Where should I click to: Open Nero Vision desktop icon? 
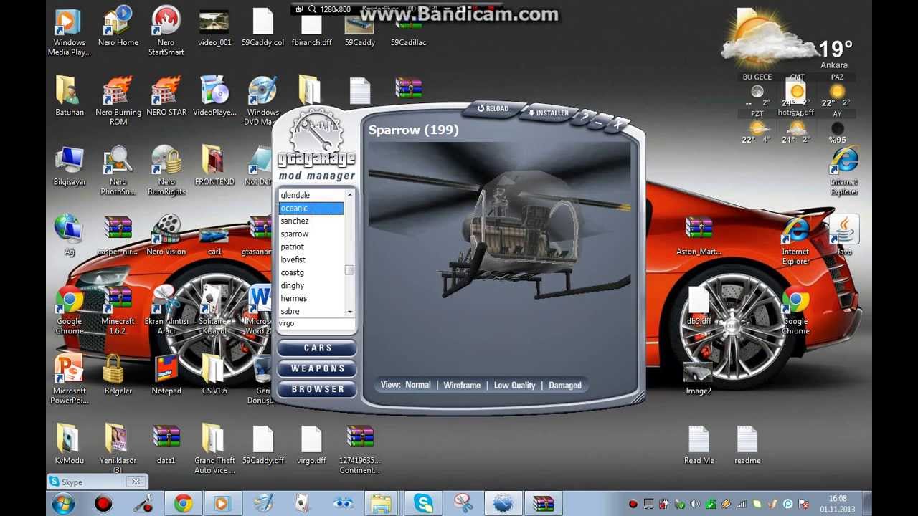pyautogui.click(x=166, y=235)
